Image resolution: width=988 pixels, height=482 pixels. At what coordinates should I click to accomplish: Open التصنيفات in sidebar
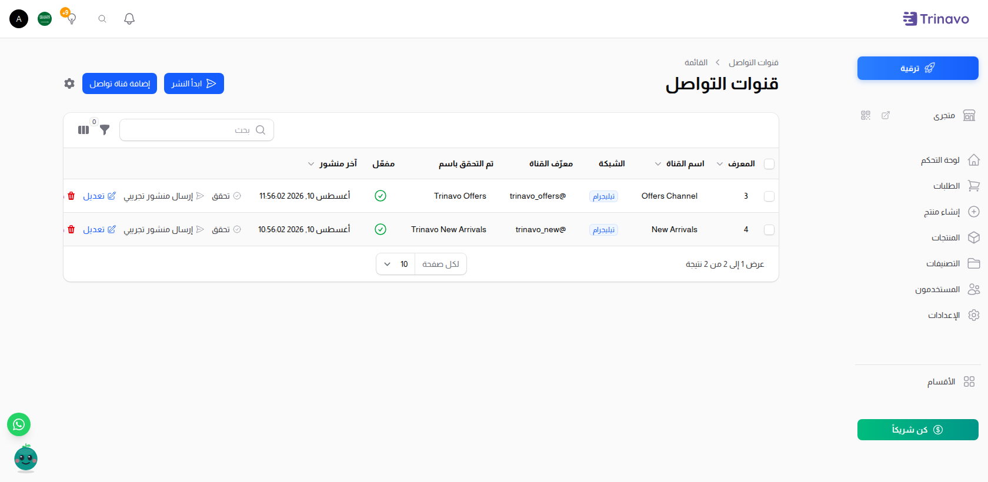click(953, 263)
